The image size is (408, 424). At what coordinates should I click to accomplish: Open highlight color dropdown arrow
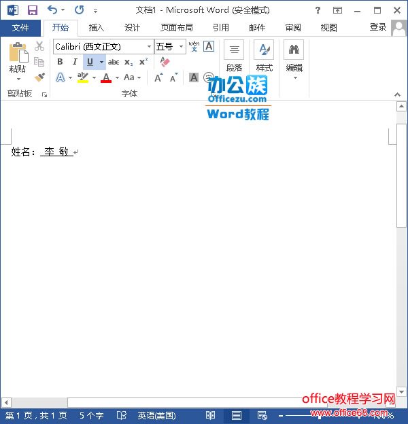pos(94,78)
